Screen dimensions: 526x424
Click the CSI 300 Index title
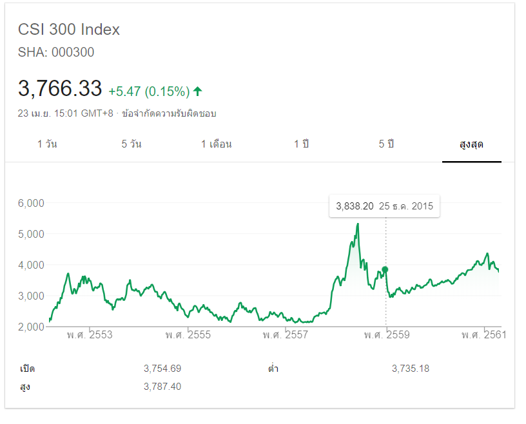pos(69,30)
